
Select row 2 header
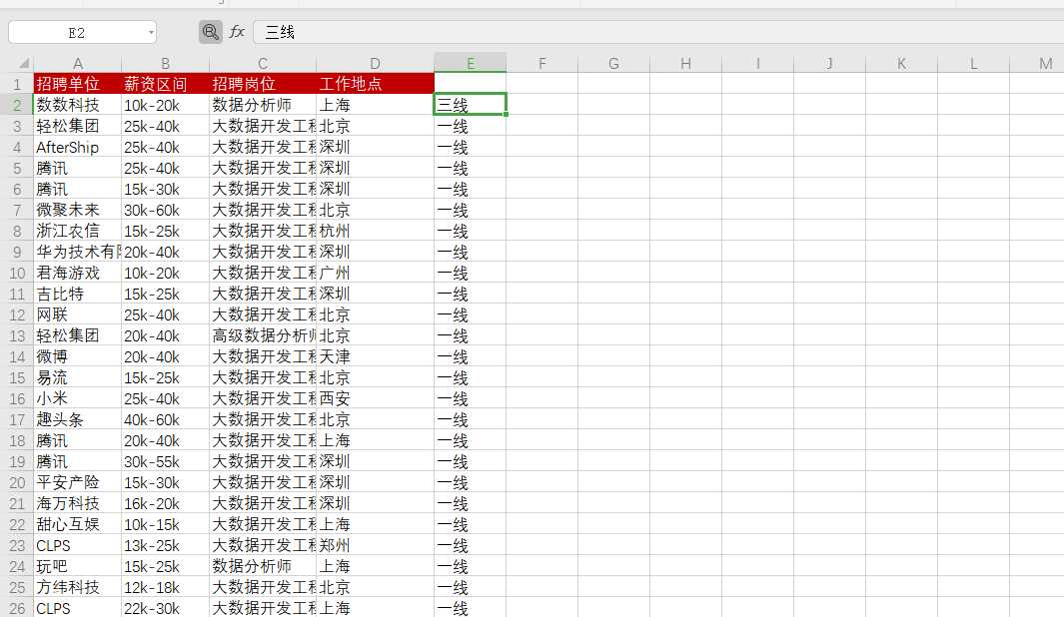17,105
